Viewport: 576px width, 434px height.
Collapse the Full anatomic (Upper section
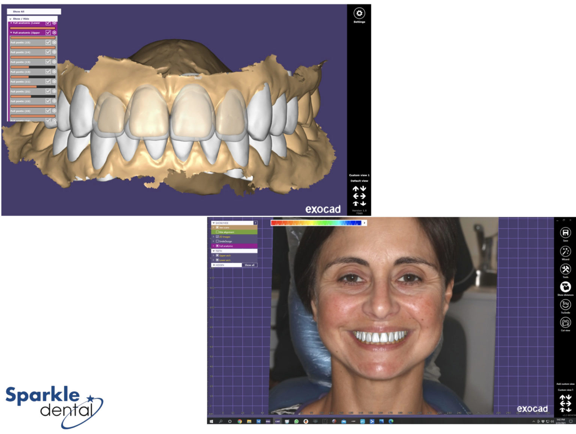(x=11, y=33)
